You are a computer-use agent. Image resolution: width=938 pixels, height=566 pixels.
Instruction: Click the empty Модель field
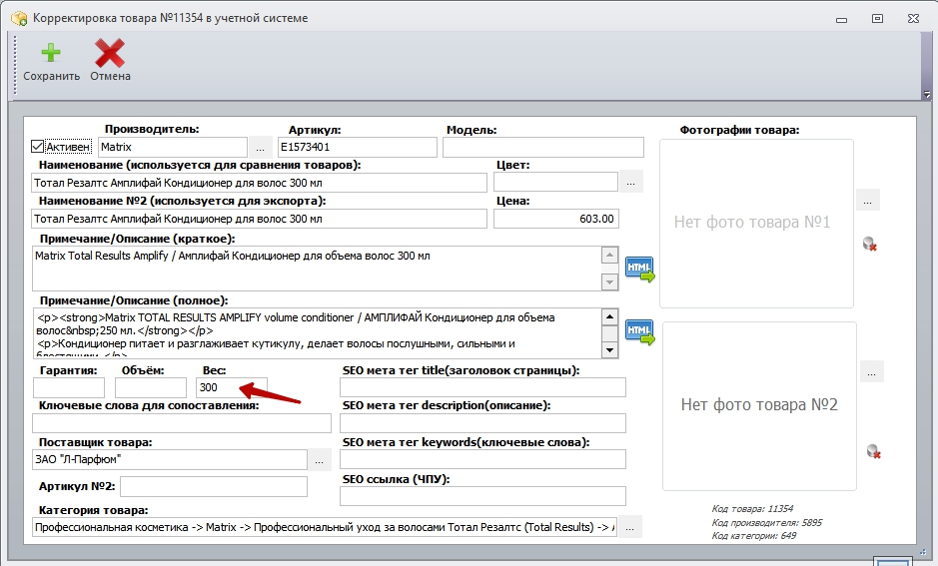click(x=543, y=147)
